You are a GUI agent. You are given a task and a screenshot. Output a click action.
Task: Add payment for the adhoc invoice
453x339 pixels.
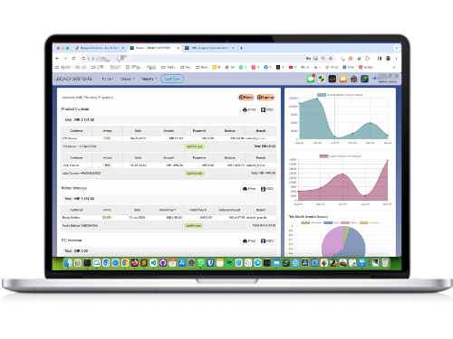[194, 225]
